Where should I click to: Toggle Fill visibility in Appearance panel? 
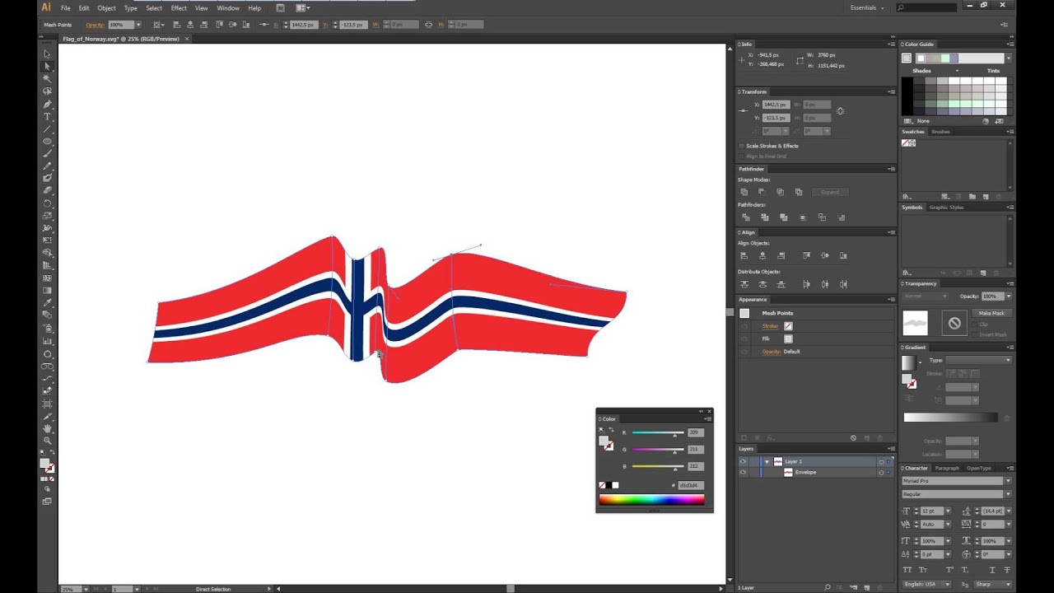tap(744, 339)
